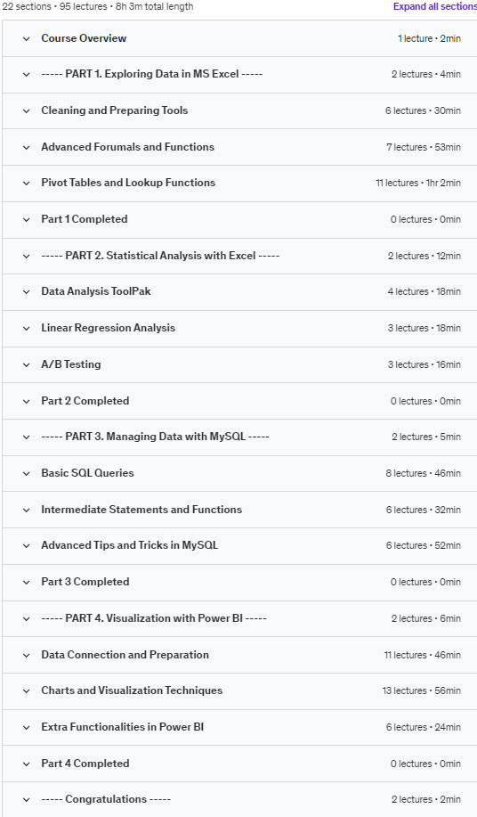477x817 pixels.
Task: Click '6 lectures • 52min' duration text
Action: pyautogui.click(x=424, y=545)
